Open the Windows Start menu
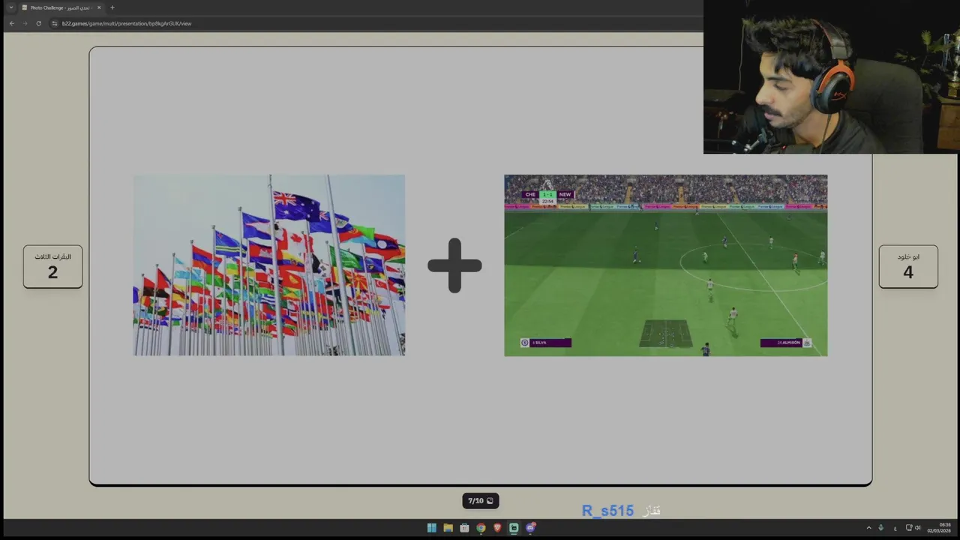 coord(431,528)
